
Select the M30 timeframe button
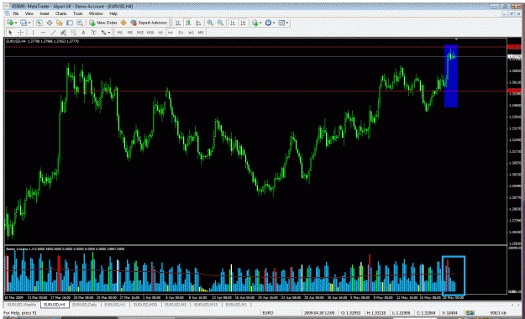pyautogui.click(x=150, y=33)
